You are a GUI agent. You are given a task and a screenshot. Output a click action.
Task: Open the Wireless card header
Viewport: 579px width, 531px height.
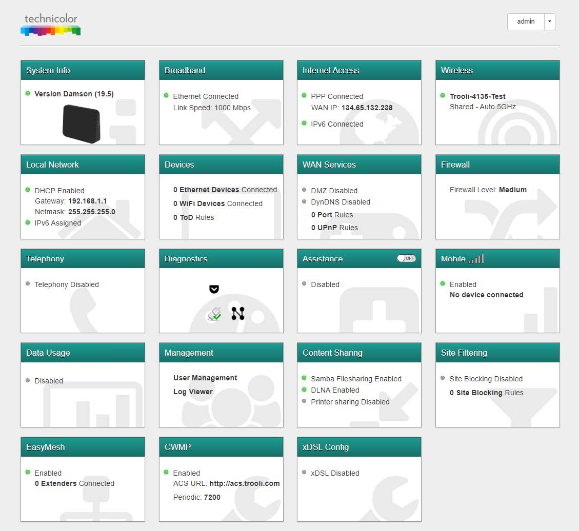pos(456,70)
